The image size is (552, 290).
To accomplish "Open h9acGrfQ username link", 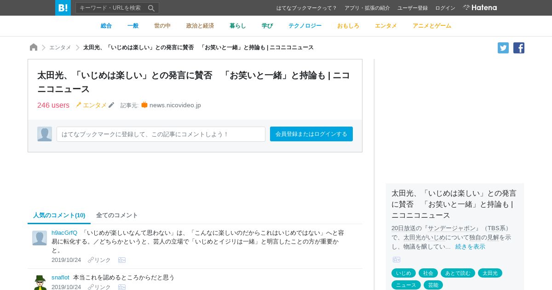I will pyautogui.click(x=64, y=232).
